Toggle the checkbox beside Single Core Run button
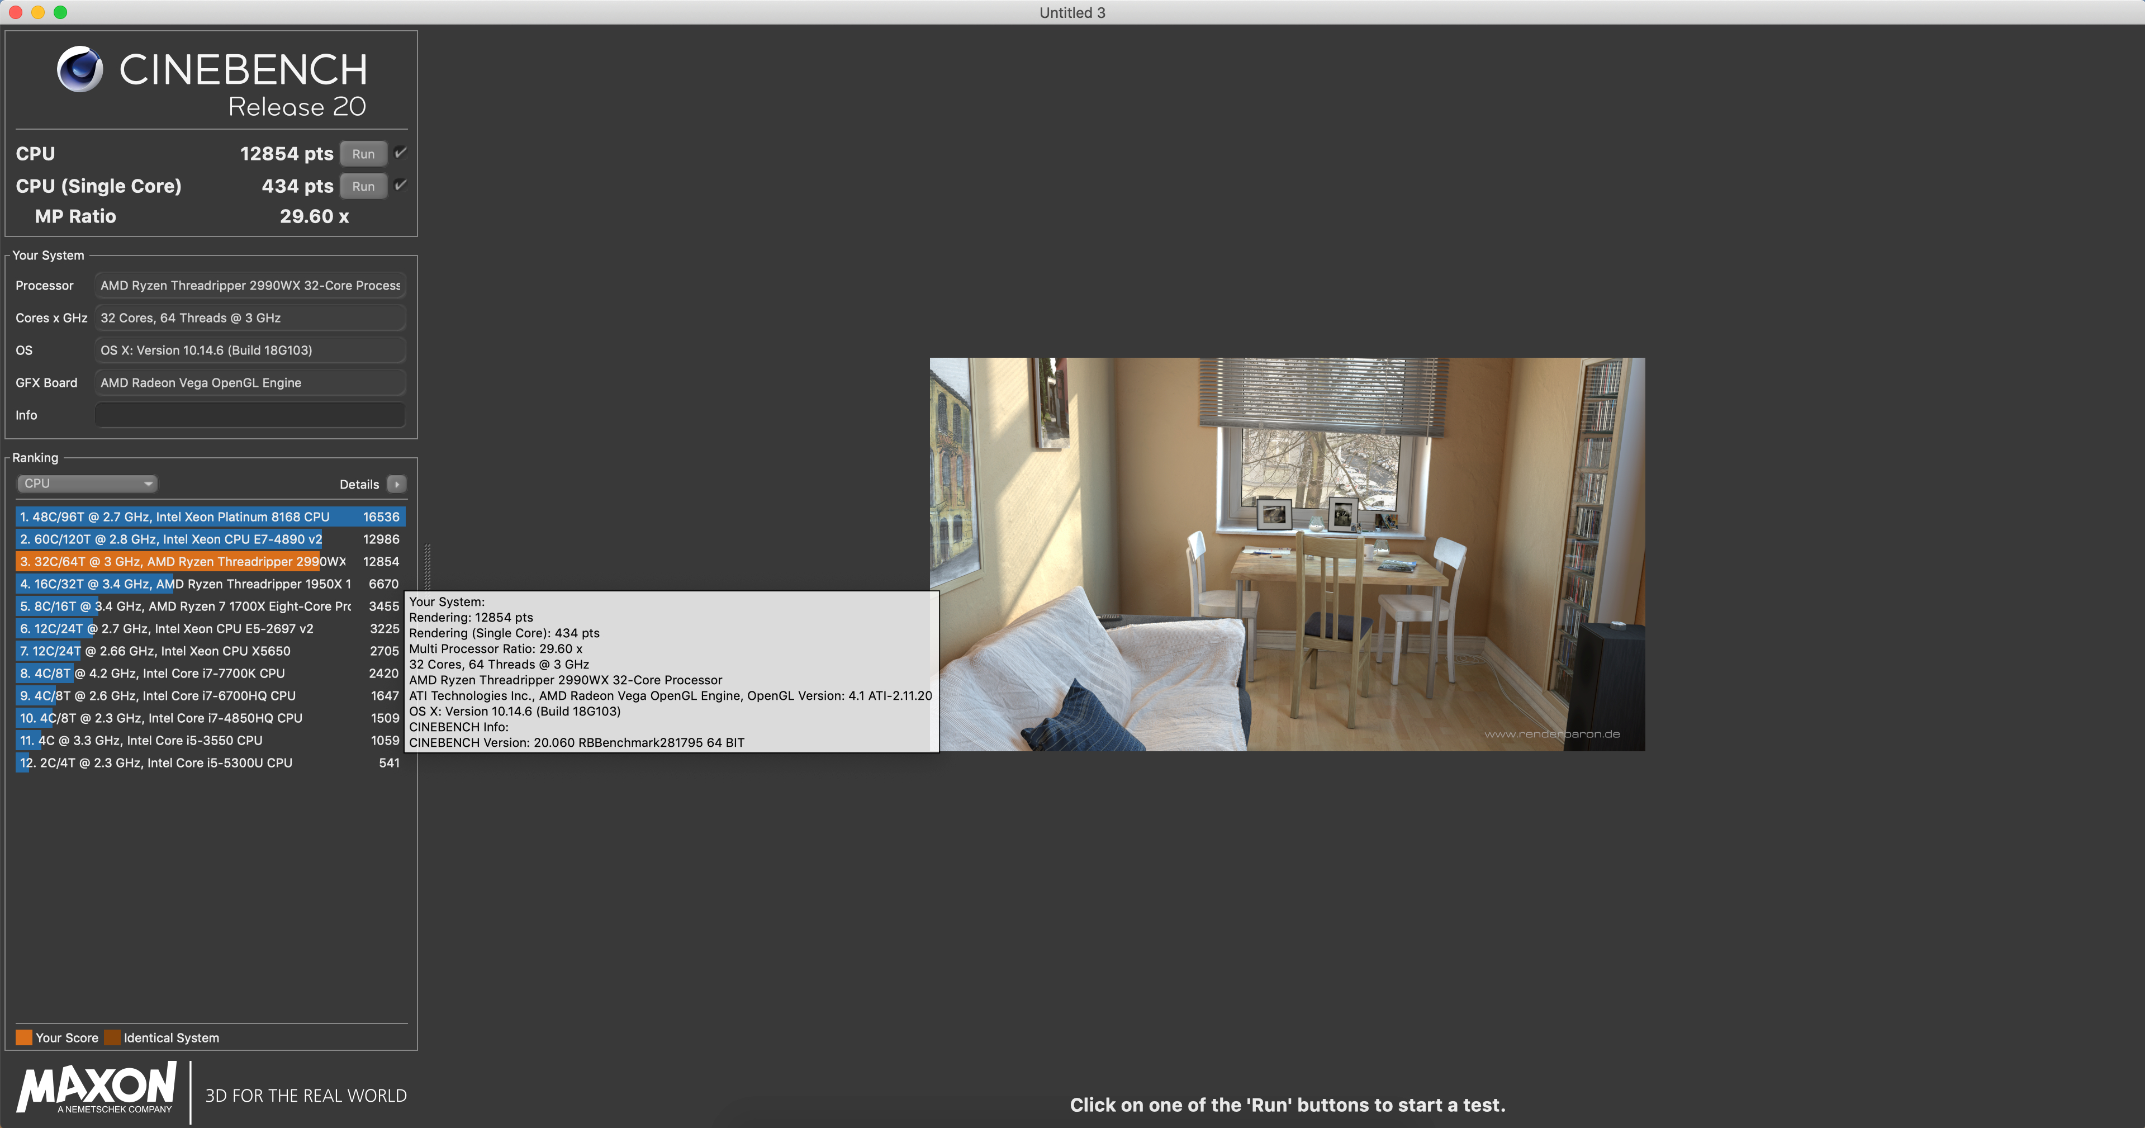Screen dimensions: 2145x1128 (401, 185)
